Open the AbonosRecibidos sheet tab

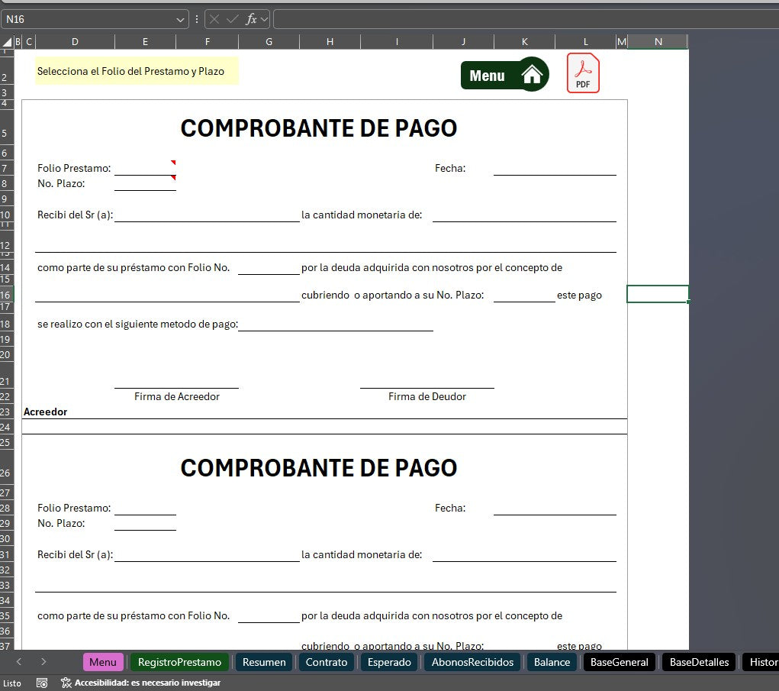tap(472, 662)
